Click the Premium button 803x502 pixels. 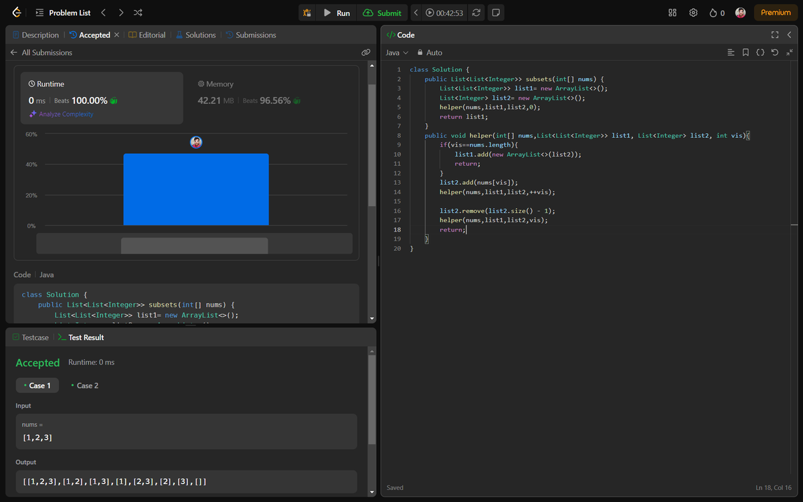(776, 13)
